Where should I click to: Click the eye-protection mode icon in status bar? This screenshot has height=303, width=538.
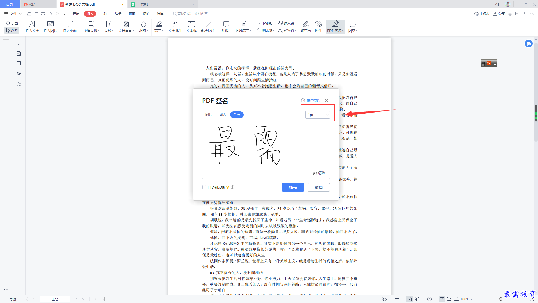click(x=384, y=299)
